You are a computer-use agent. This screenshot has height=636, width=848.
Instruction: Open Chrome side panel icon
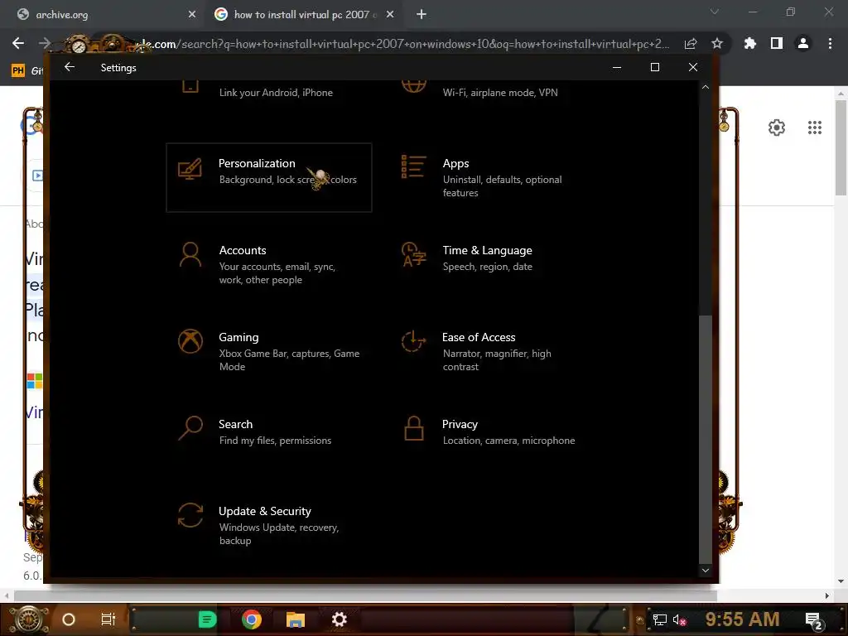777,43
